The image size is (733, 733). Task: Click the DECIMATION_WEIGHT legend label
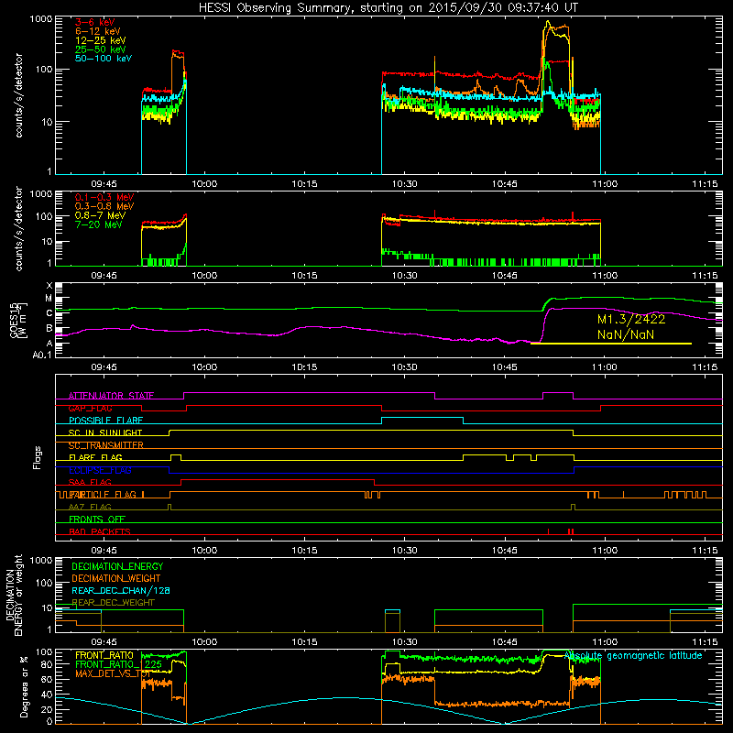click(116, 578)
